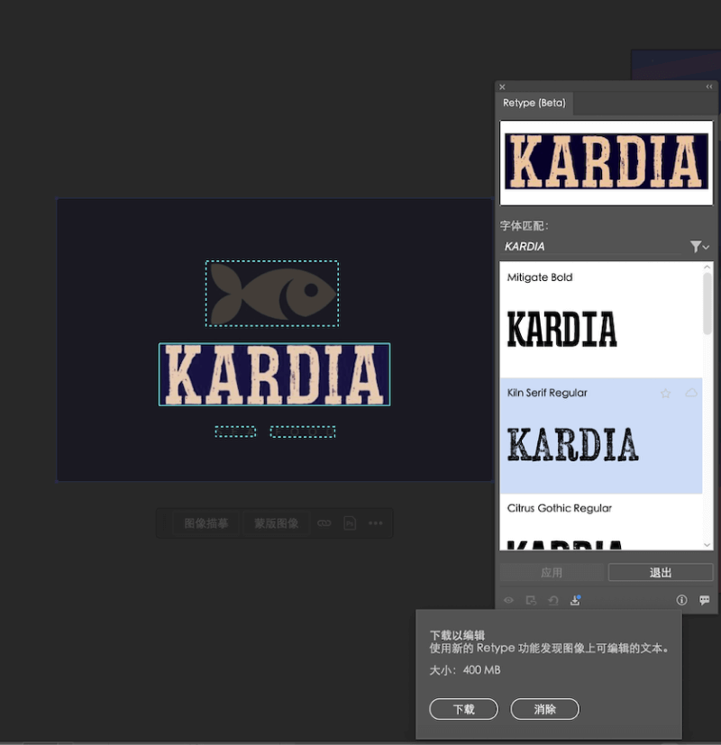Click the restore selection icon beside the eye
This screenshot has width=721, height=745.
click(531, 600)
